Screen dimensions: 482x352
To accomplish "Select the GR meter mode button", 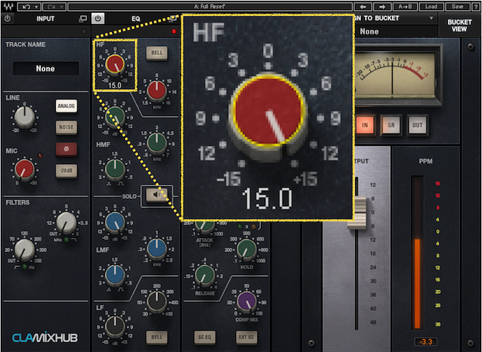I will click(x=391, y=125).
